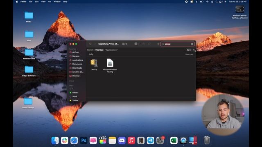
Task: Open the Finder menu
Action: (23, 2)
